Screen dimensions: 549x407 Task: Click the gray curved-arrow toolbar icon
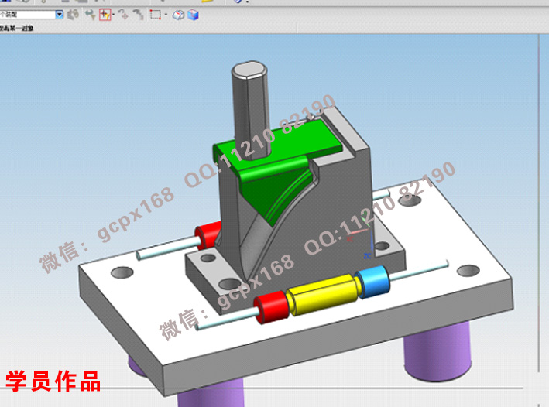click(x=137, y=15)
